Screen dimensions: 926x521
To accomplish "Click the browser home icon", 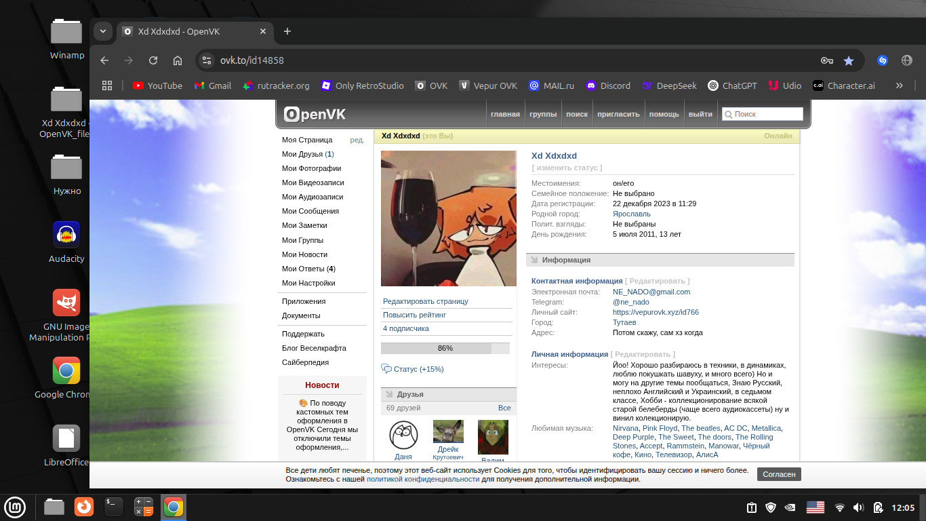I will (x=178, y=60).
